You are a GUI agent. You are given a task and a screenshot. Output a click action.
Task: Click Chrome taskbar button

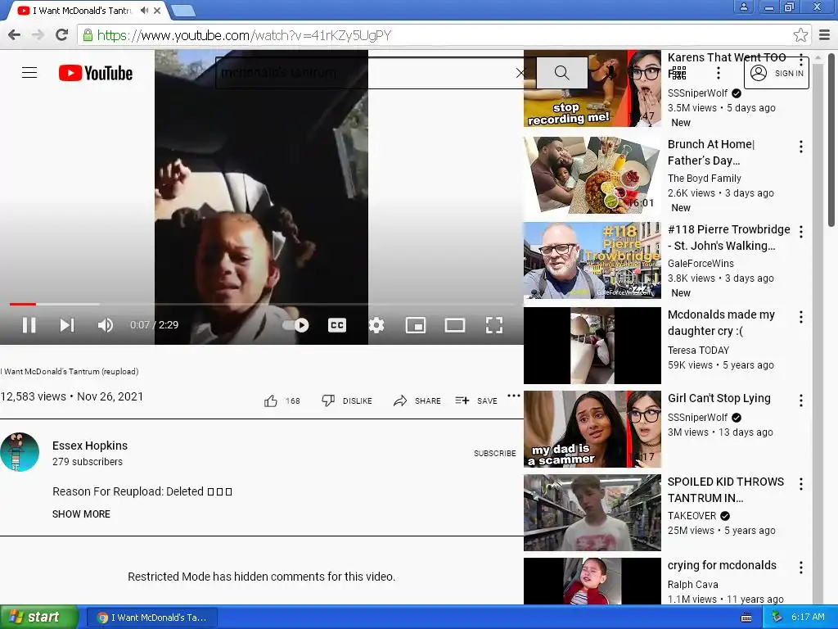point(151,618)
